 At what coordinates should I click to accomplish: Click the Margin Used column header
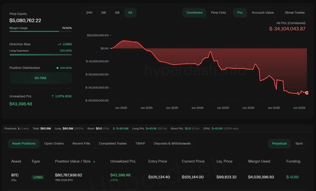pos(259,162)
